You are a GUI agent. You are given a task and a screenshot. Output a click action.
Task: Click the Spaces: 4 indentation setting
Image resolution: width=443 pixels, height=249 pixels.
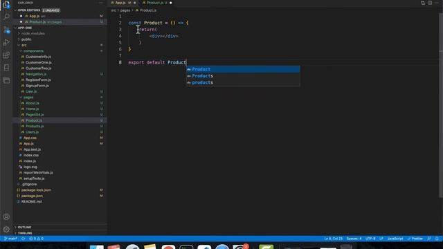(354, 239)
